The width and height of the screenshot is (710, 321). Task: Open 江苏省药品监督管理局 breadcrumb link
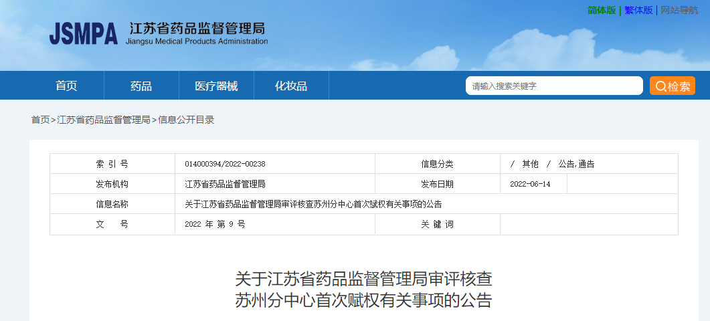click(104, 120)
